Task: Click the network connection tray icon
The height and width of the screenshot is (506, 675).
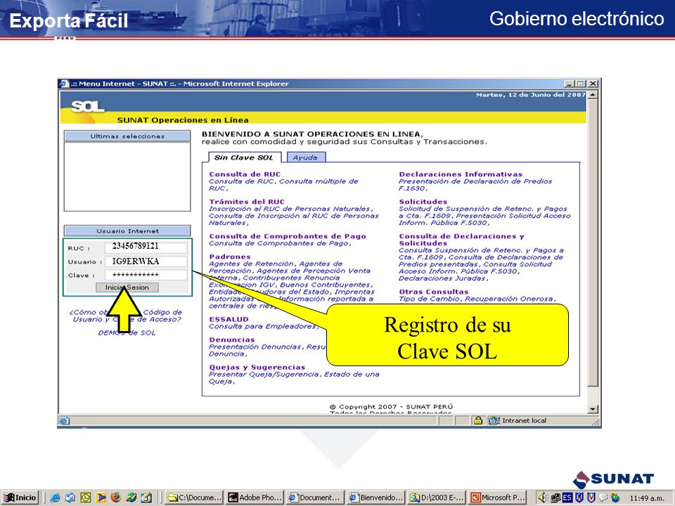Action: pos(555,498)
